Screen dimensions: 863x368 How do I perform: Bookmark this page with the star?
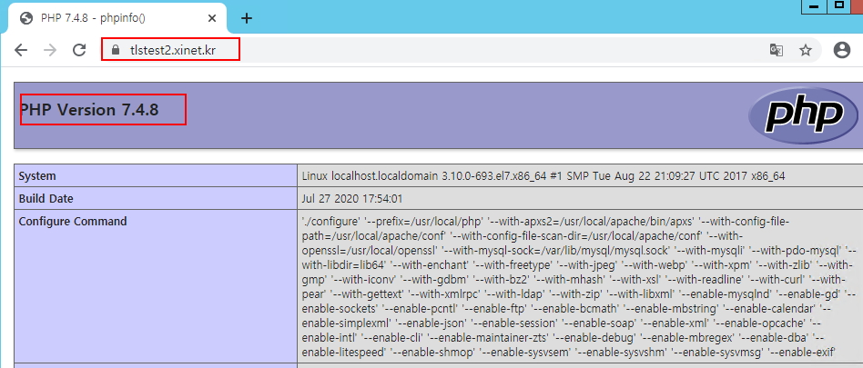point(806,50)
